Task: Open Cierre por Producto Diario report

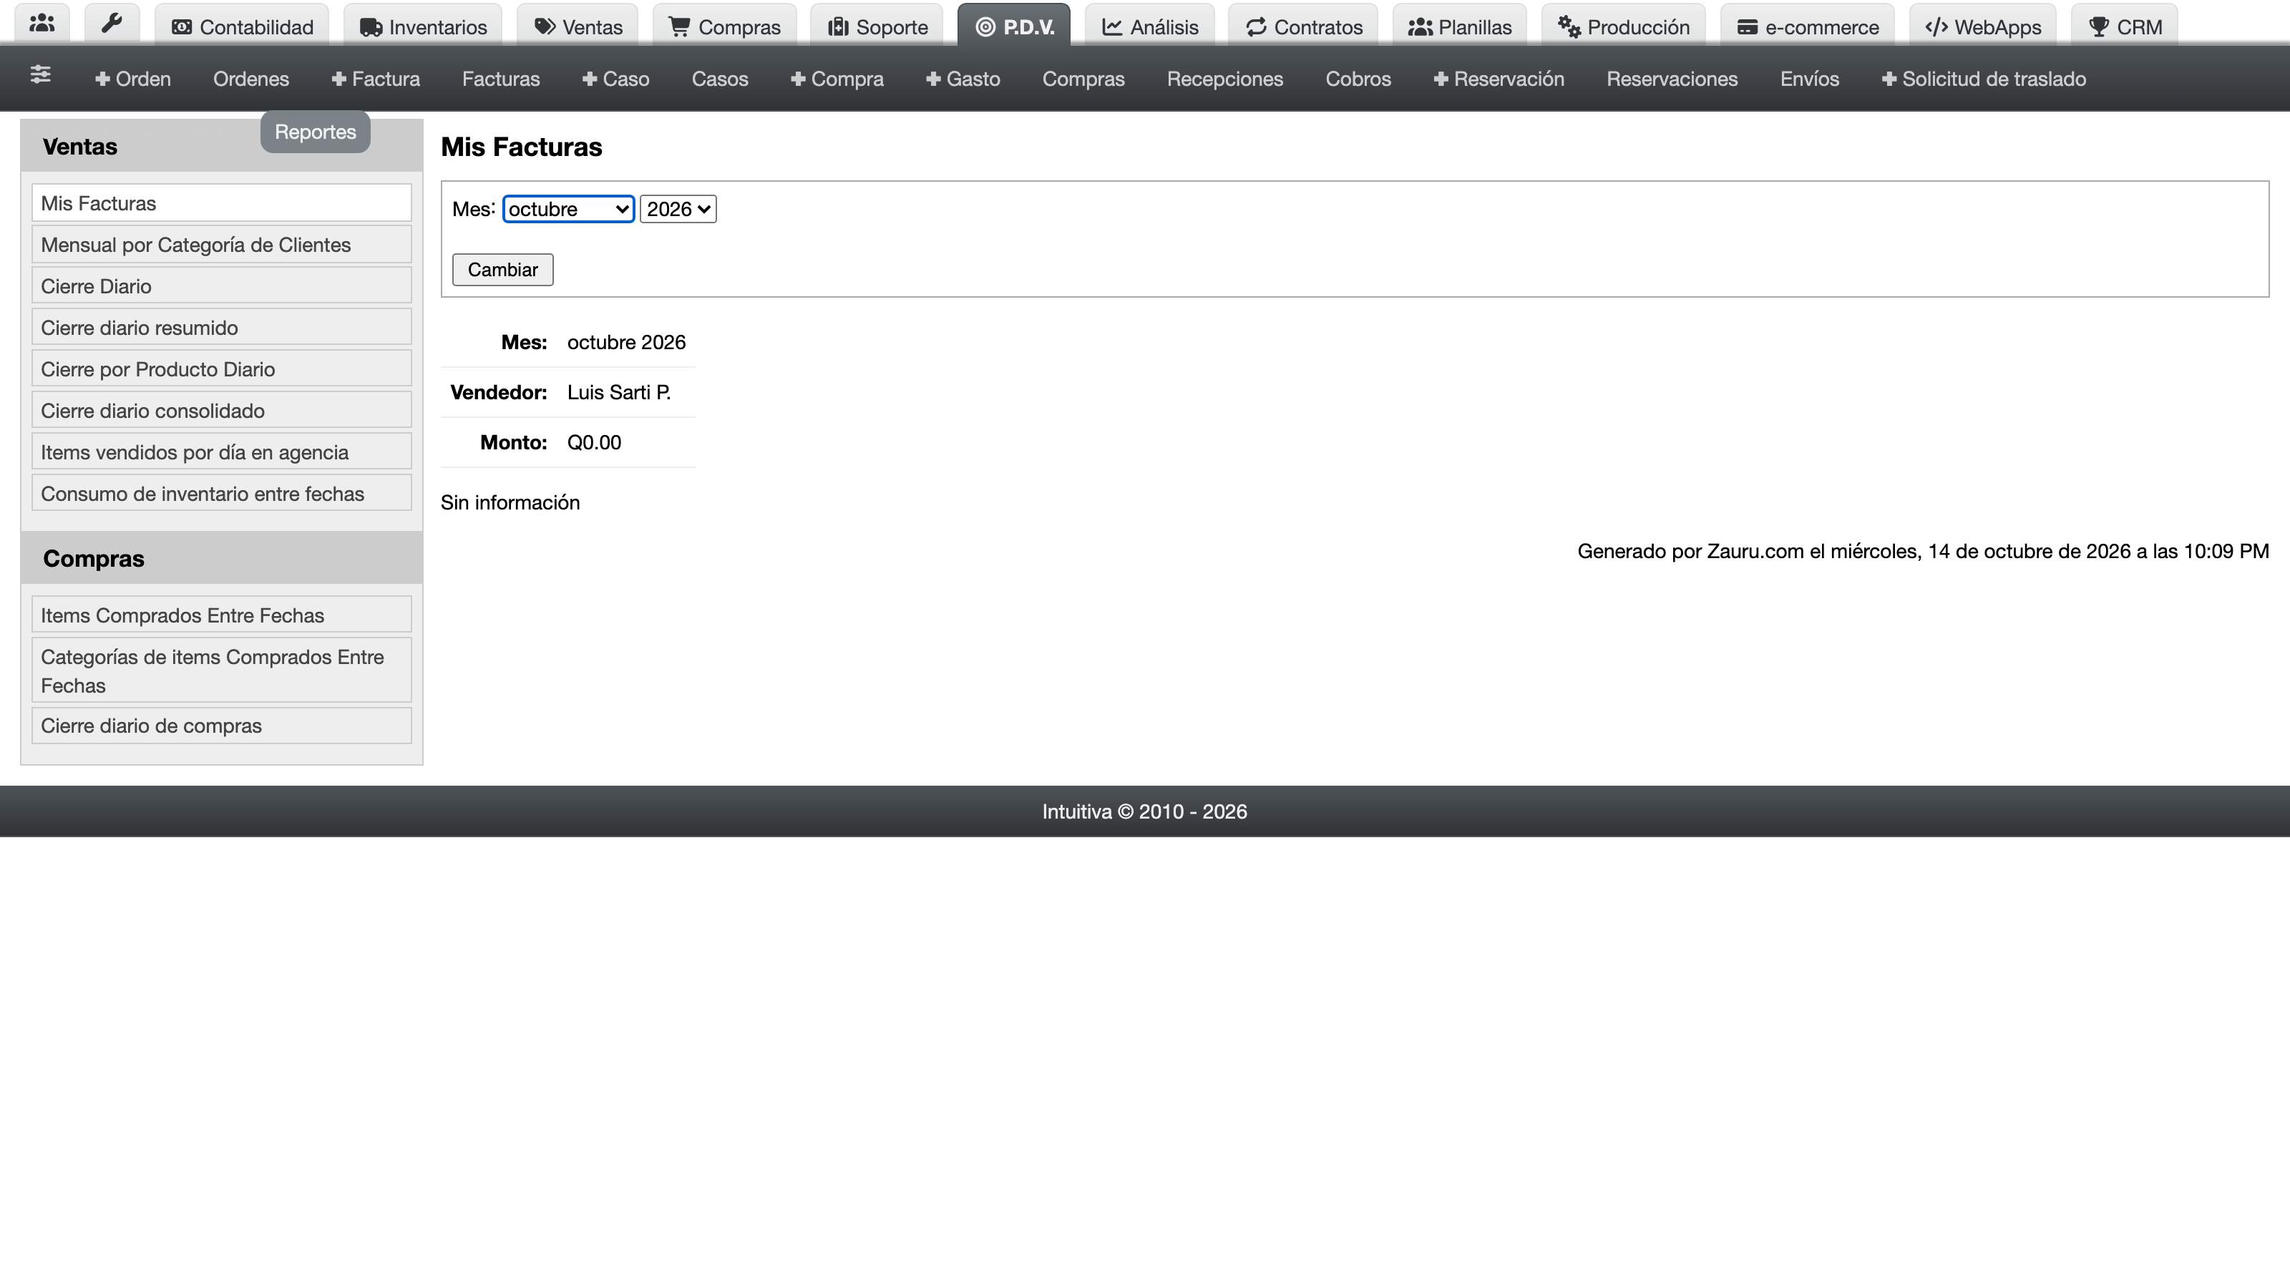Action: click(x=221, y=369)
